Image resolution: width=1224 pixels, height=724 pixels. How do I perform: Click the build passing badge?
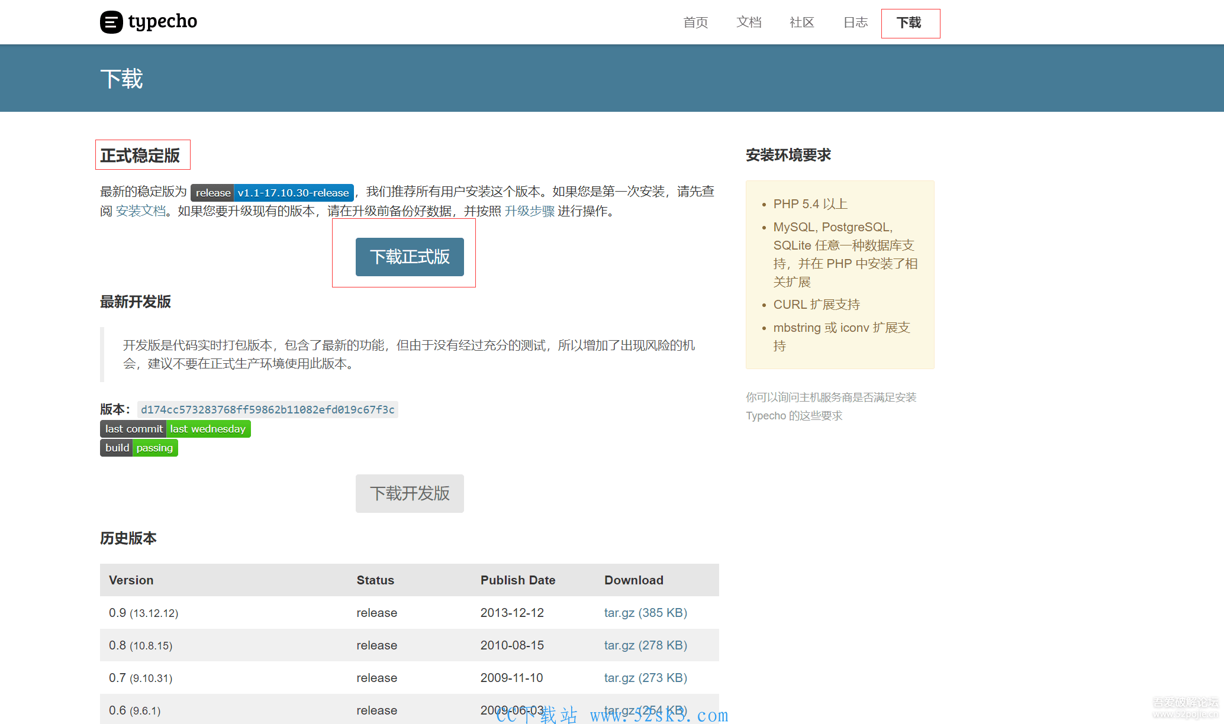coord(139,448)
